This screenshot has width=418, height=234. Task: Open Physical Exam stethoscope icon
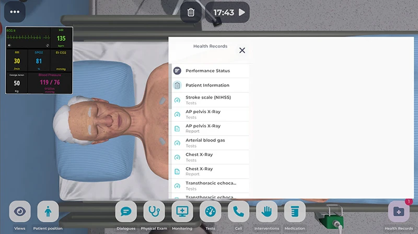click(154, 212)
